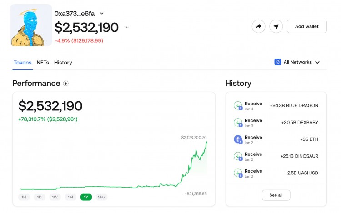Click the ETH receive transaction icon
Image resolution: width=341 pixels, height=213 pixels.
coord(238,139)
